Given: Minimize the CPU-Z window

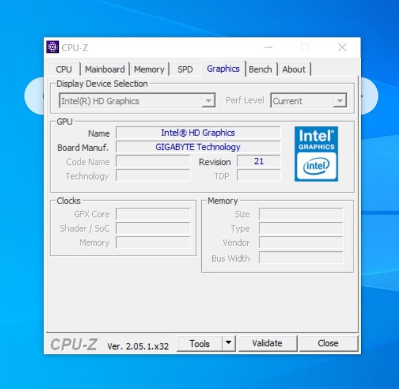Looking at the screenshot, I should [268, 47].
